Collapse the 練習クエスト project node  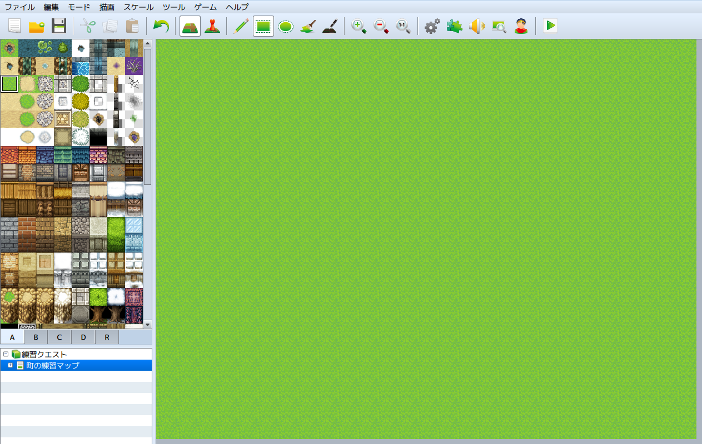click(6, 354)
